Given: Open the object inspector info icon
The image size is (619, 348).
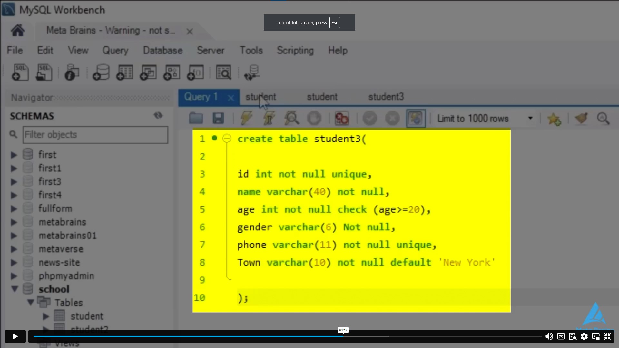Looking at the screenshot, I should (x=72, y=72).
